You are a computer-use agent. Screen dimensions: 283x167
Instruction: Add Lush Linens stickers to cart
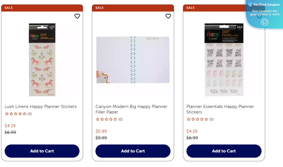tap(42, 151)
